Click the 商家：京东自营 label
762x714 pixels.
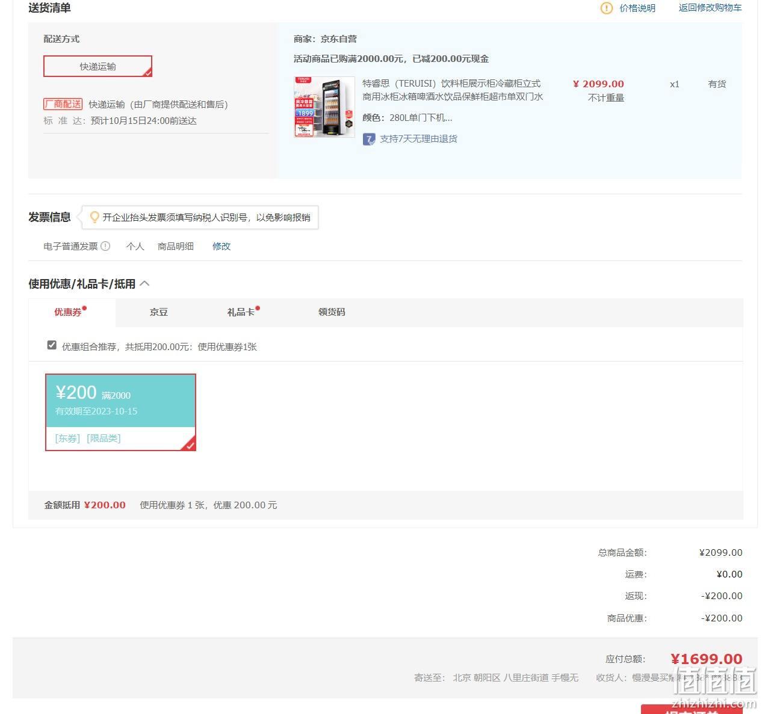tap(325, 39)
